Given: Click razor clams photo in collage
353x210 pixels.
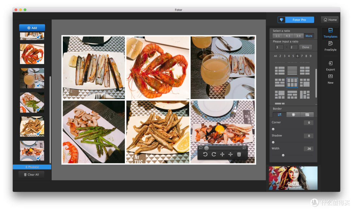Looking at the screenshot, I should tap(94, 67).
